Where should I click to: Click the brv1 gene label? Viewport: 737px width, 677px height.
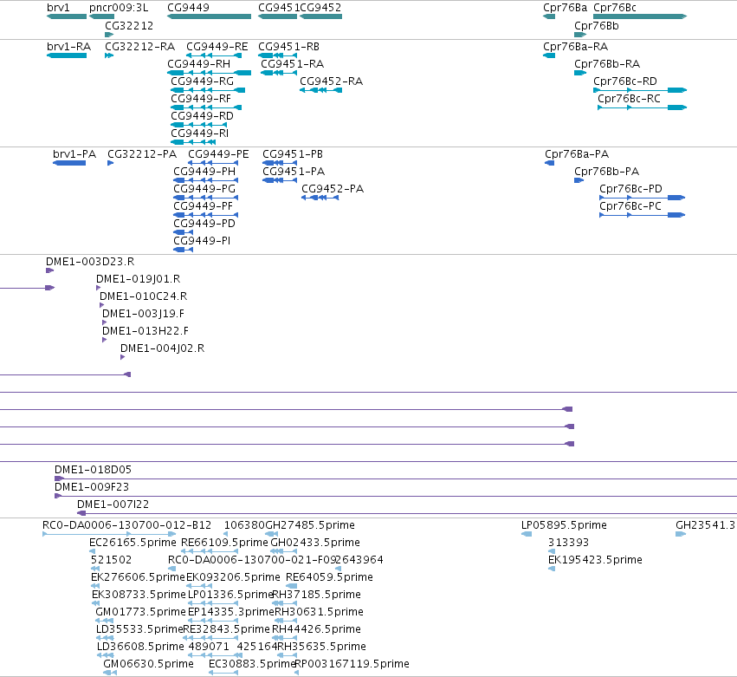pos(58,8)
